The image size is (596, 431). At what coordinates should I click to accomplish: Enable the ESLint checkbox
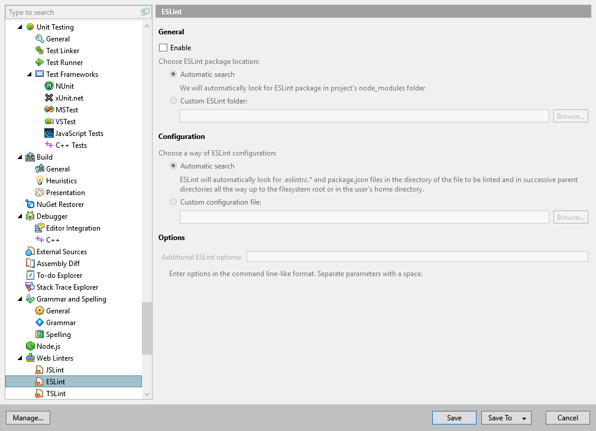(162, 47)
